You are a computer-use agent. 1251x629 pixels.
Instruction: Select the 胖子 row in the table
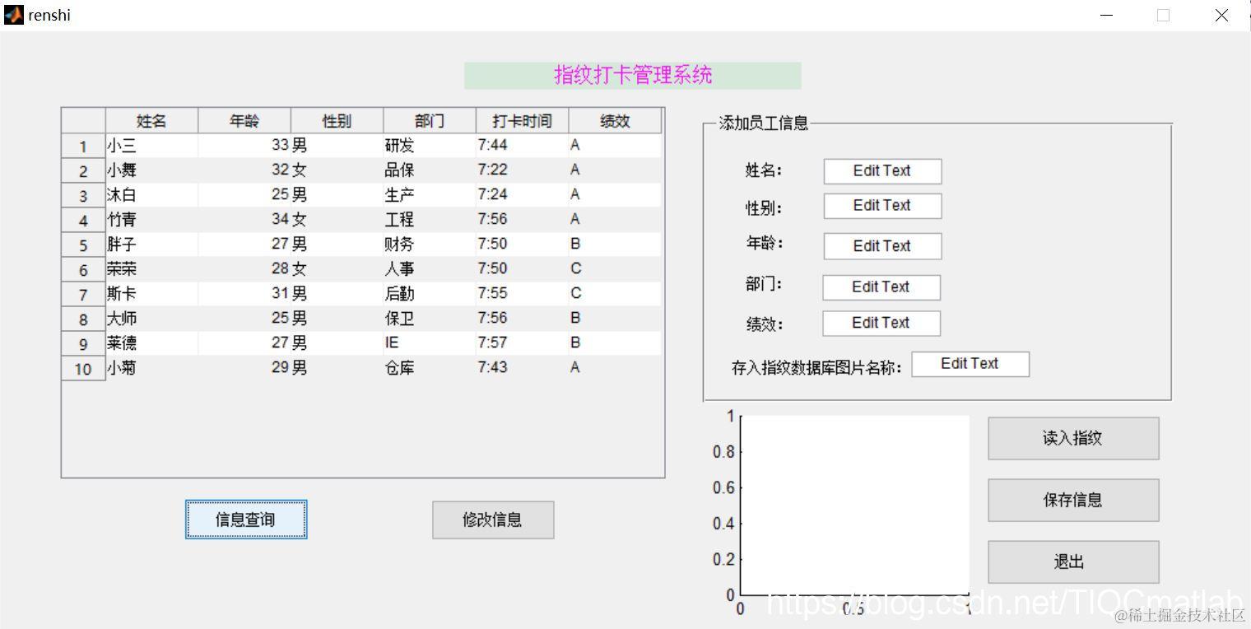tap(151, 244)
